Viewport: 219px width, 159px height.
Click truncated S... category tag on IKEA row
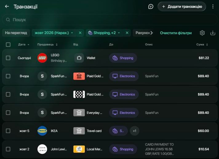click(118, 131)
